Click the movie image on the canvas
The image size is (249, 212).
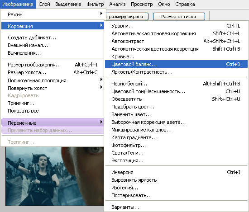tap(55, 176)
